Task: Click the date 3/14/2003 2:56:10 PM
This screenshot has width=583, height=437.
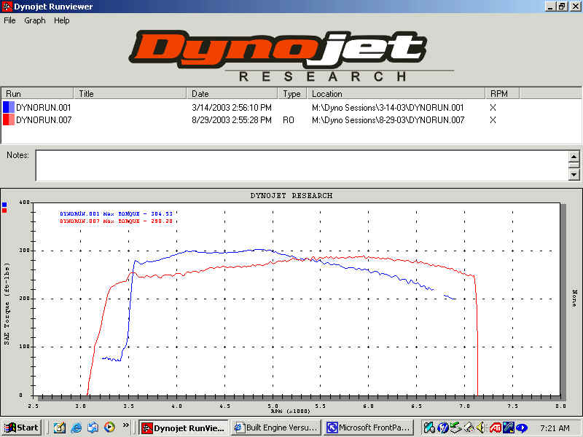Action: pos(232,107)
